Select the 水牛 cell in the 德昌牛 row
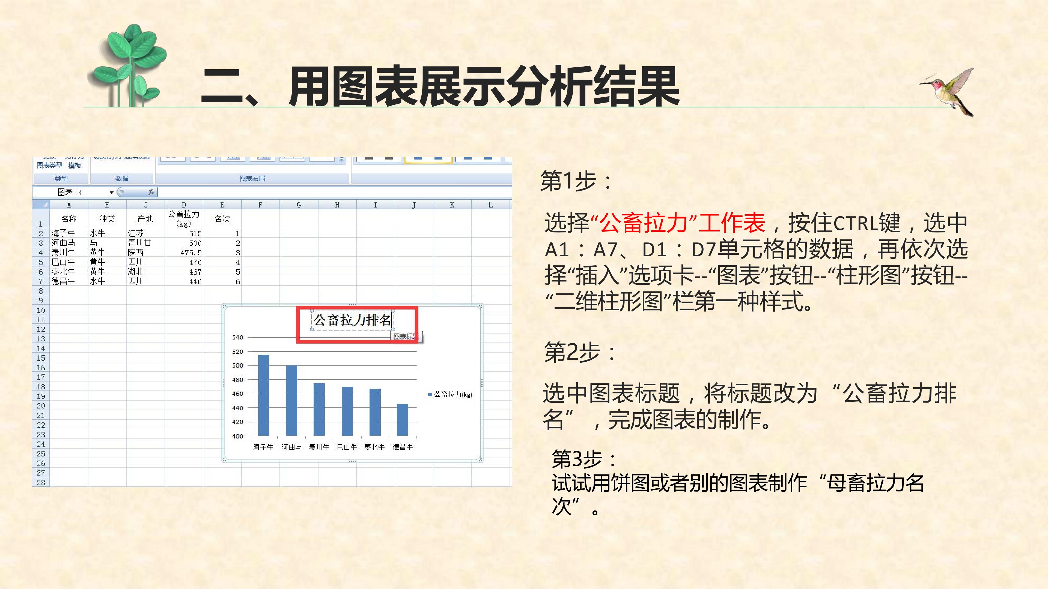The height and width of the screenshot is (589, 1048). [107, 281]
